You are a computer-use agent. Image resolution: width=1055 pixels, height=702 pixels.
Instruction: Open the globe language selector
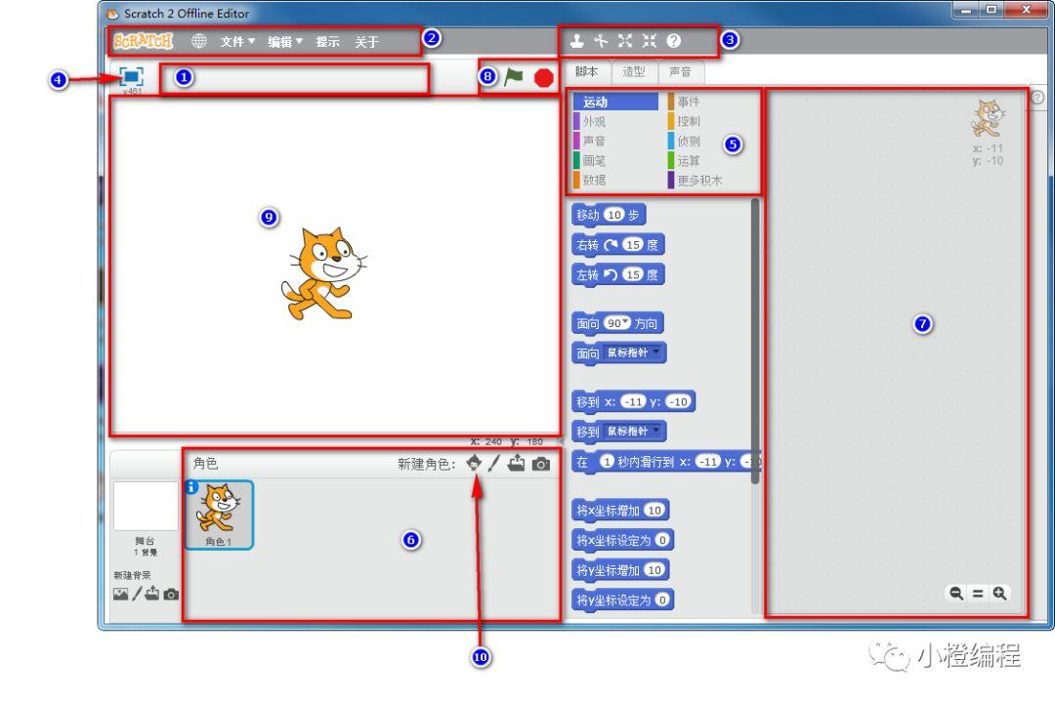[198, 41]
